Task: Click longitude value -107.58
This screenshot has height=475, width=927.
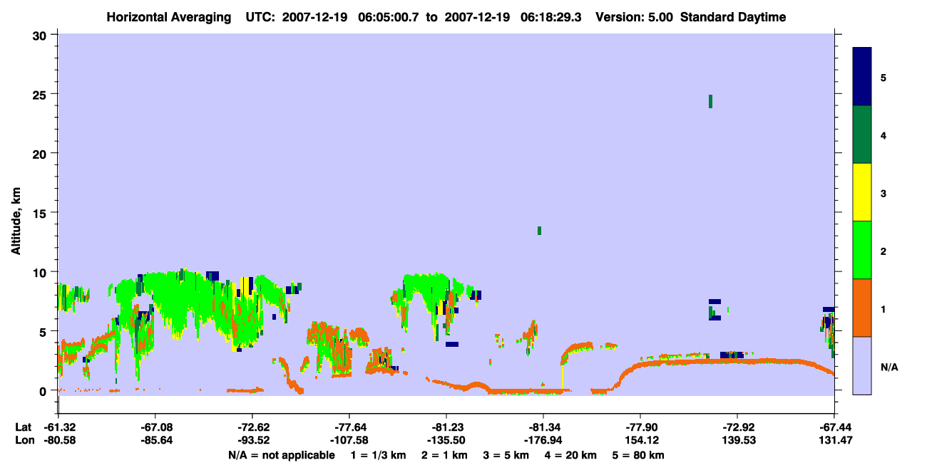Action: 349,440
